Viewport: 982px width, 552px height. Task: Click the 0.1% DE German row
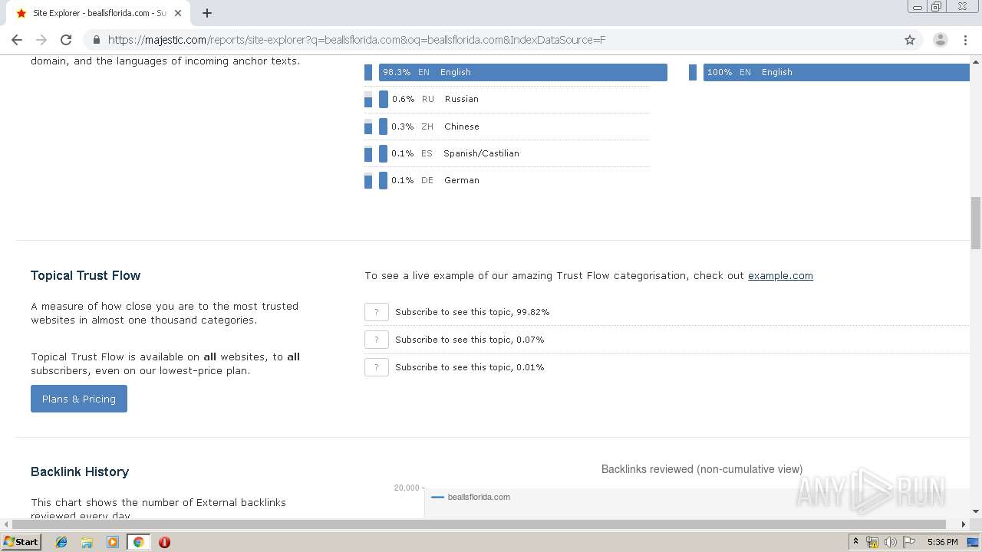(x=506, y=180)
